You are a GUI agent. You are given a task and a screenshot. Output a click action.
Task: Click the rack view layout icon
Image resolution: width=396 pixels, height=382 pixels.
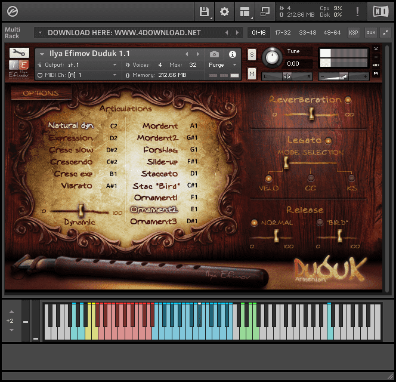point(245,11)
